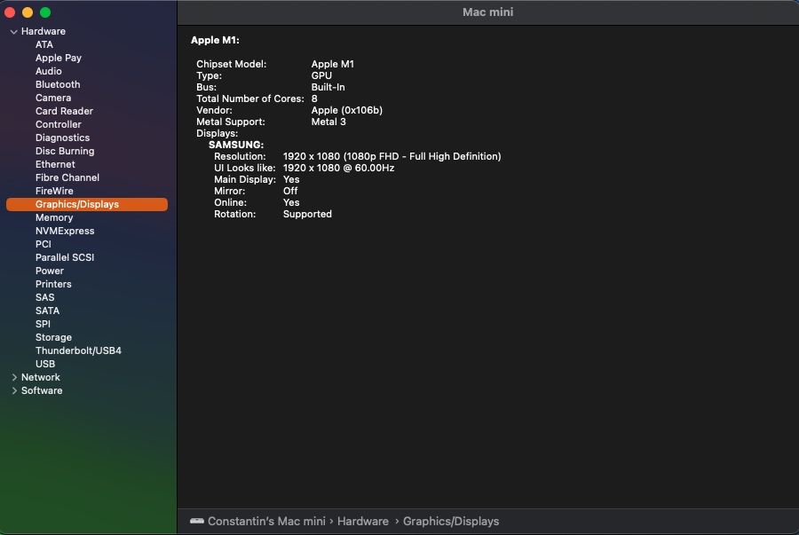Click the Software category label
799x535 pixels.
(x=42, y=390)
